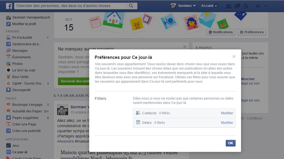The width and height of the screenshot is (284, 159).
Task: Expand the Fil d'actualité options arrow
Action: tap(48, 38)
